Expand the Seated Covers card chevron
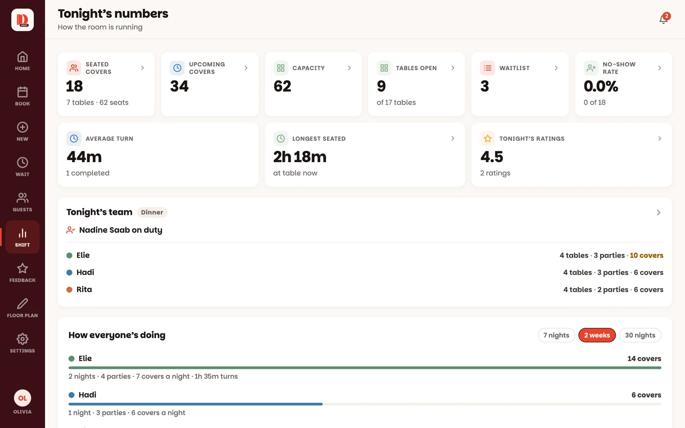 coord(143,68)
